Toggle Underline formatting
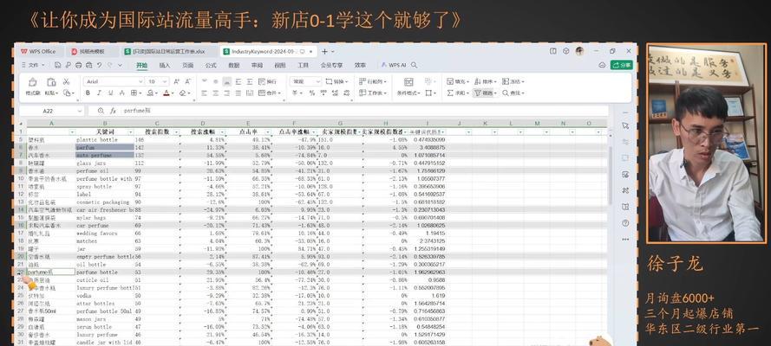The width and height of the screenshot is (771, 346). (x=110, y=93)
